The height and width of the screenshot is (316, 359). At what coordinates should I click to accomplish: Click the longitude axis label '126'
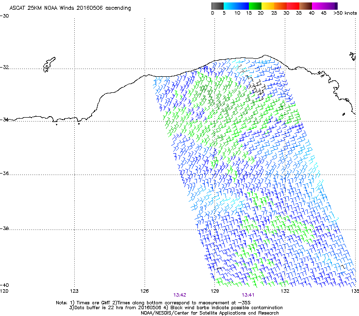tap(145, 291)
